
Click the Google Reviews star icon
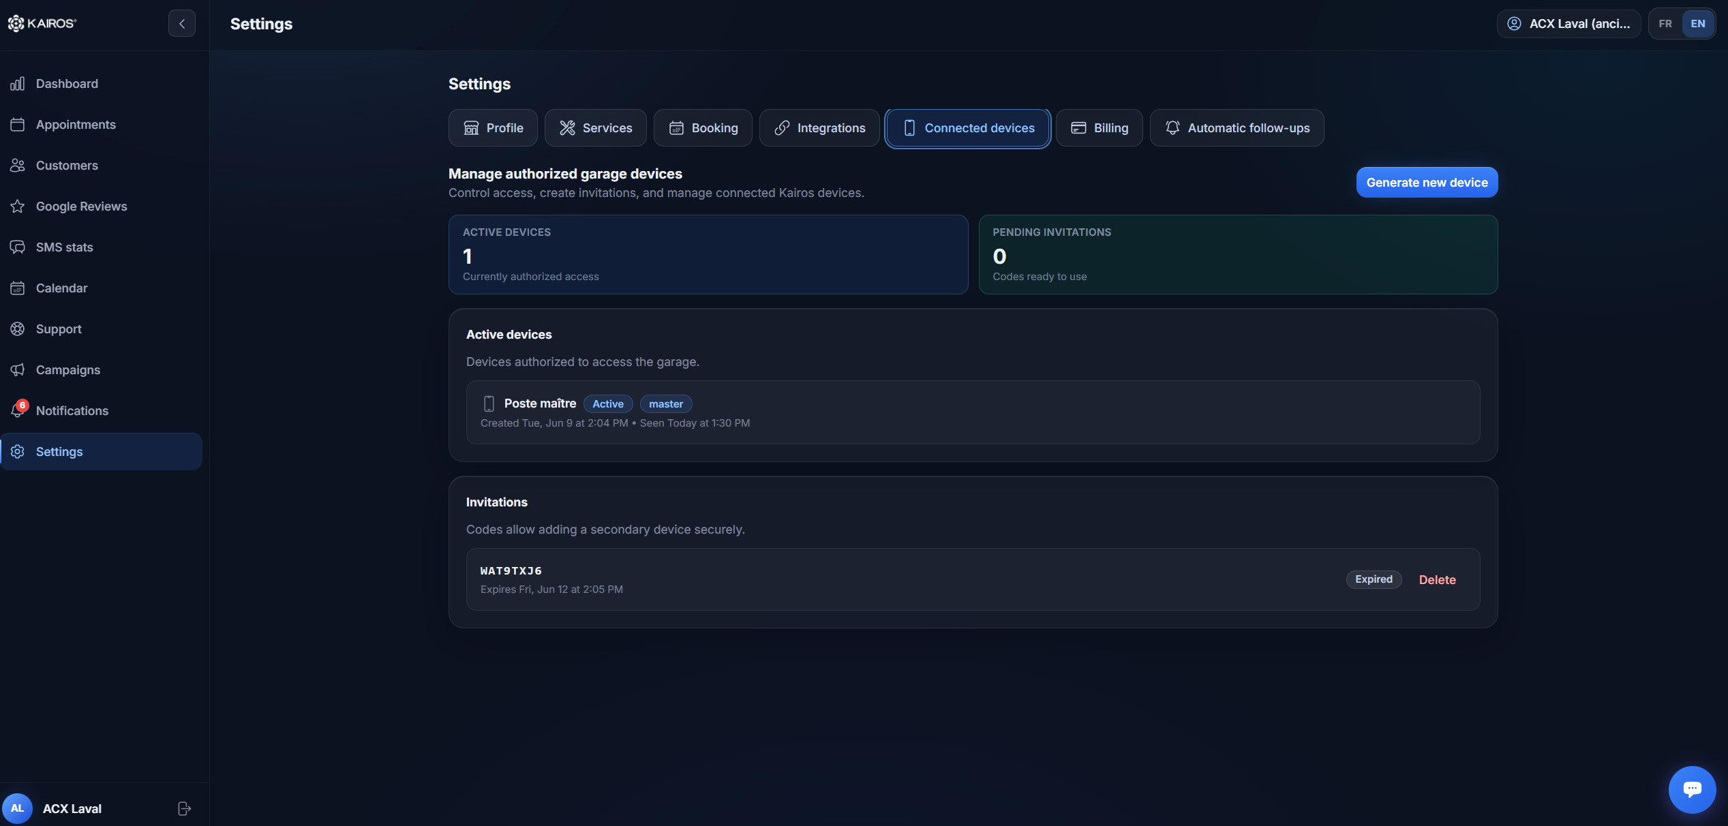point(18,206)
